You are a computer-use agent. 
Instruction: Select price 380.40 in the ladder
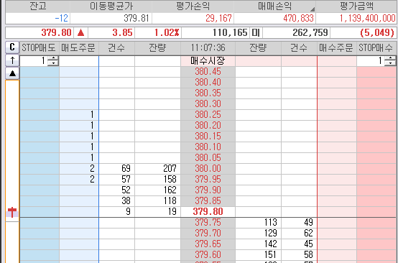pyautogui.click(x=208, y=82)
